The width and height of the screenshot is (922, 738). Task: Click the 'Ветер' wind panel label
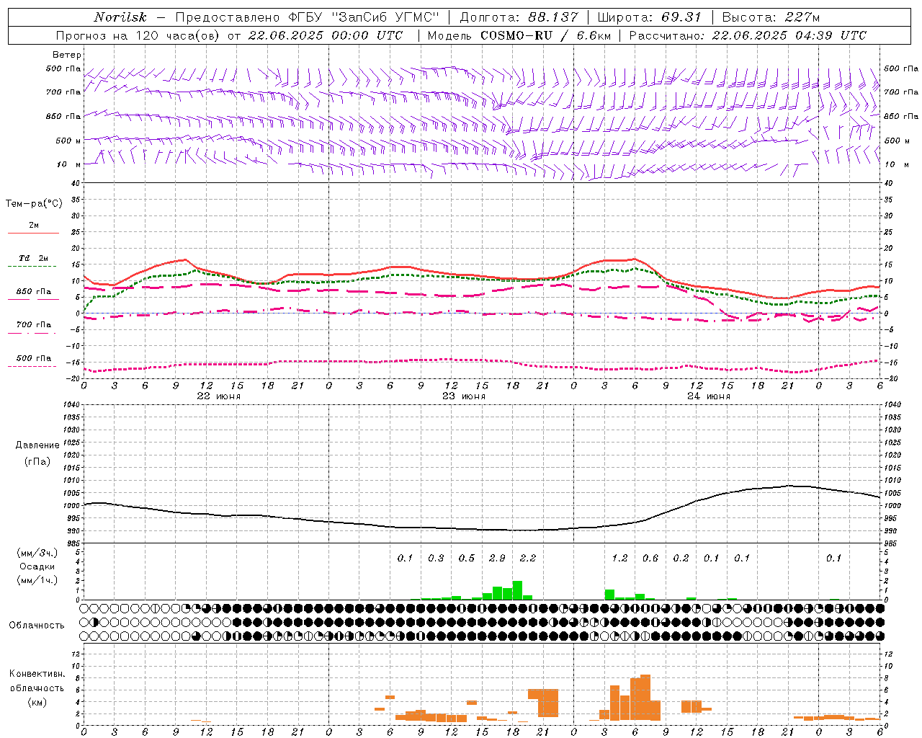point(67,55)
